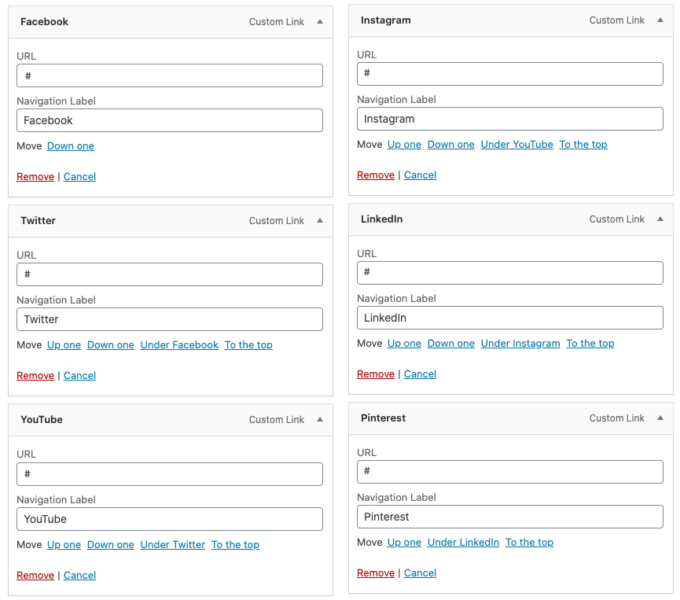Click the Facebook Navigation Label field
The width and height of the screenshot is (680, 600).
click(170, 120)
